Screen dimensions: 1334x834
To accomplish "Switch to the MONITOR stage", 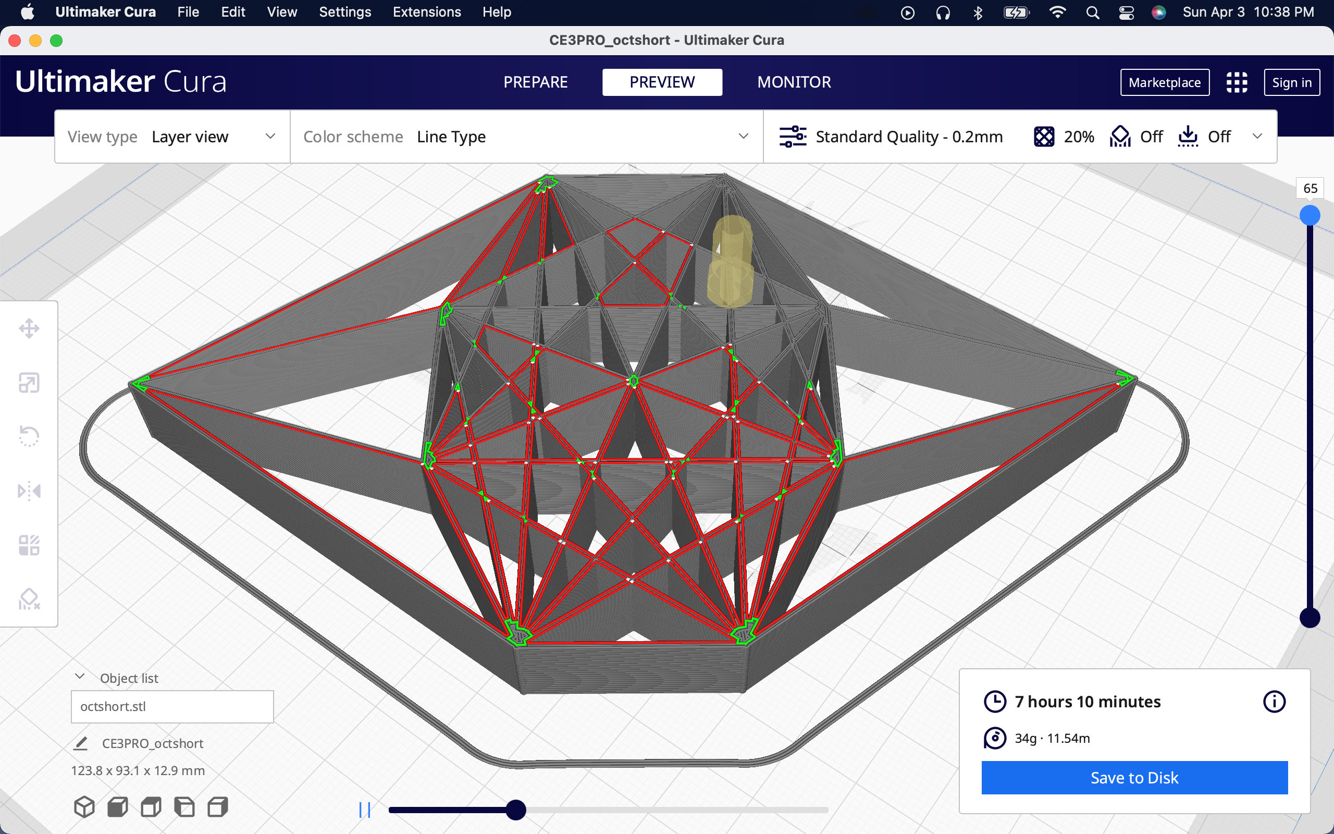I will (794, 82).
